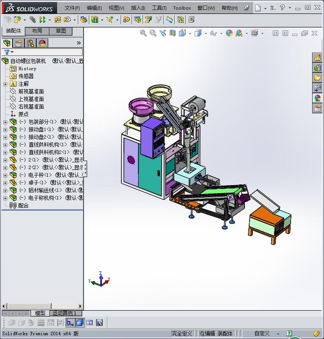Click the Show Hidden Components icon

pyautogui.click(x=83, y=20)
